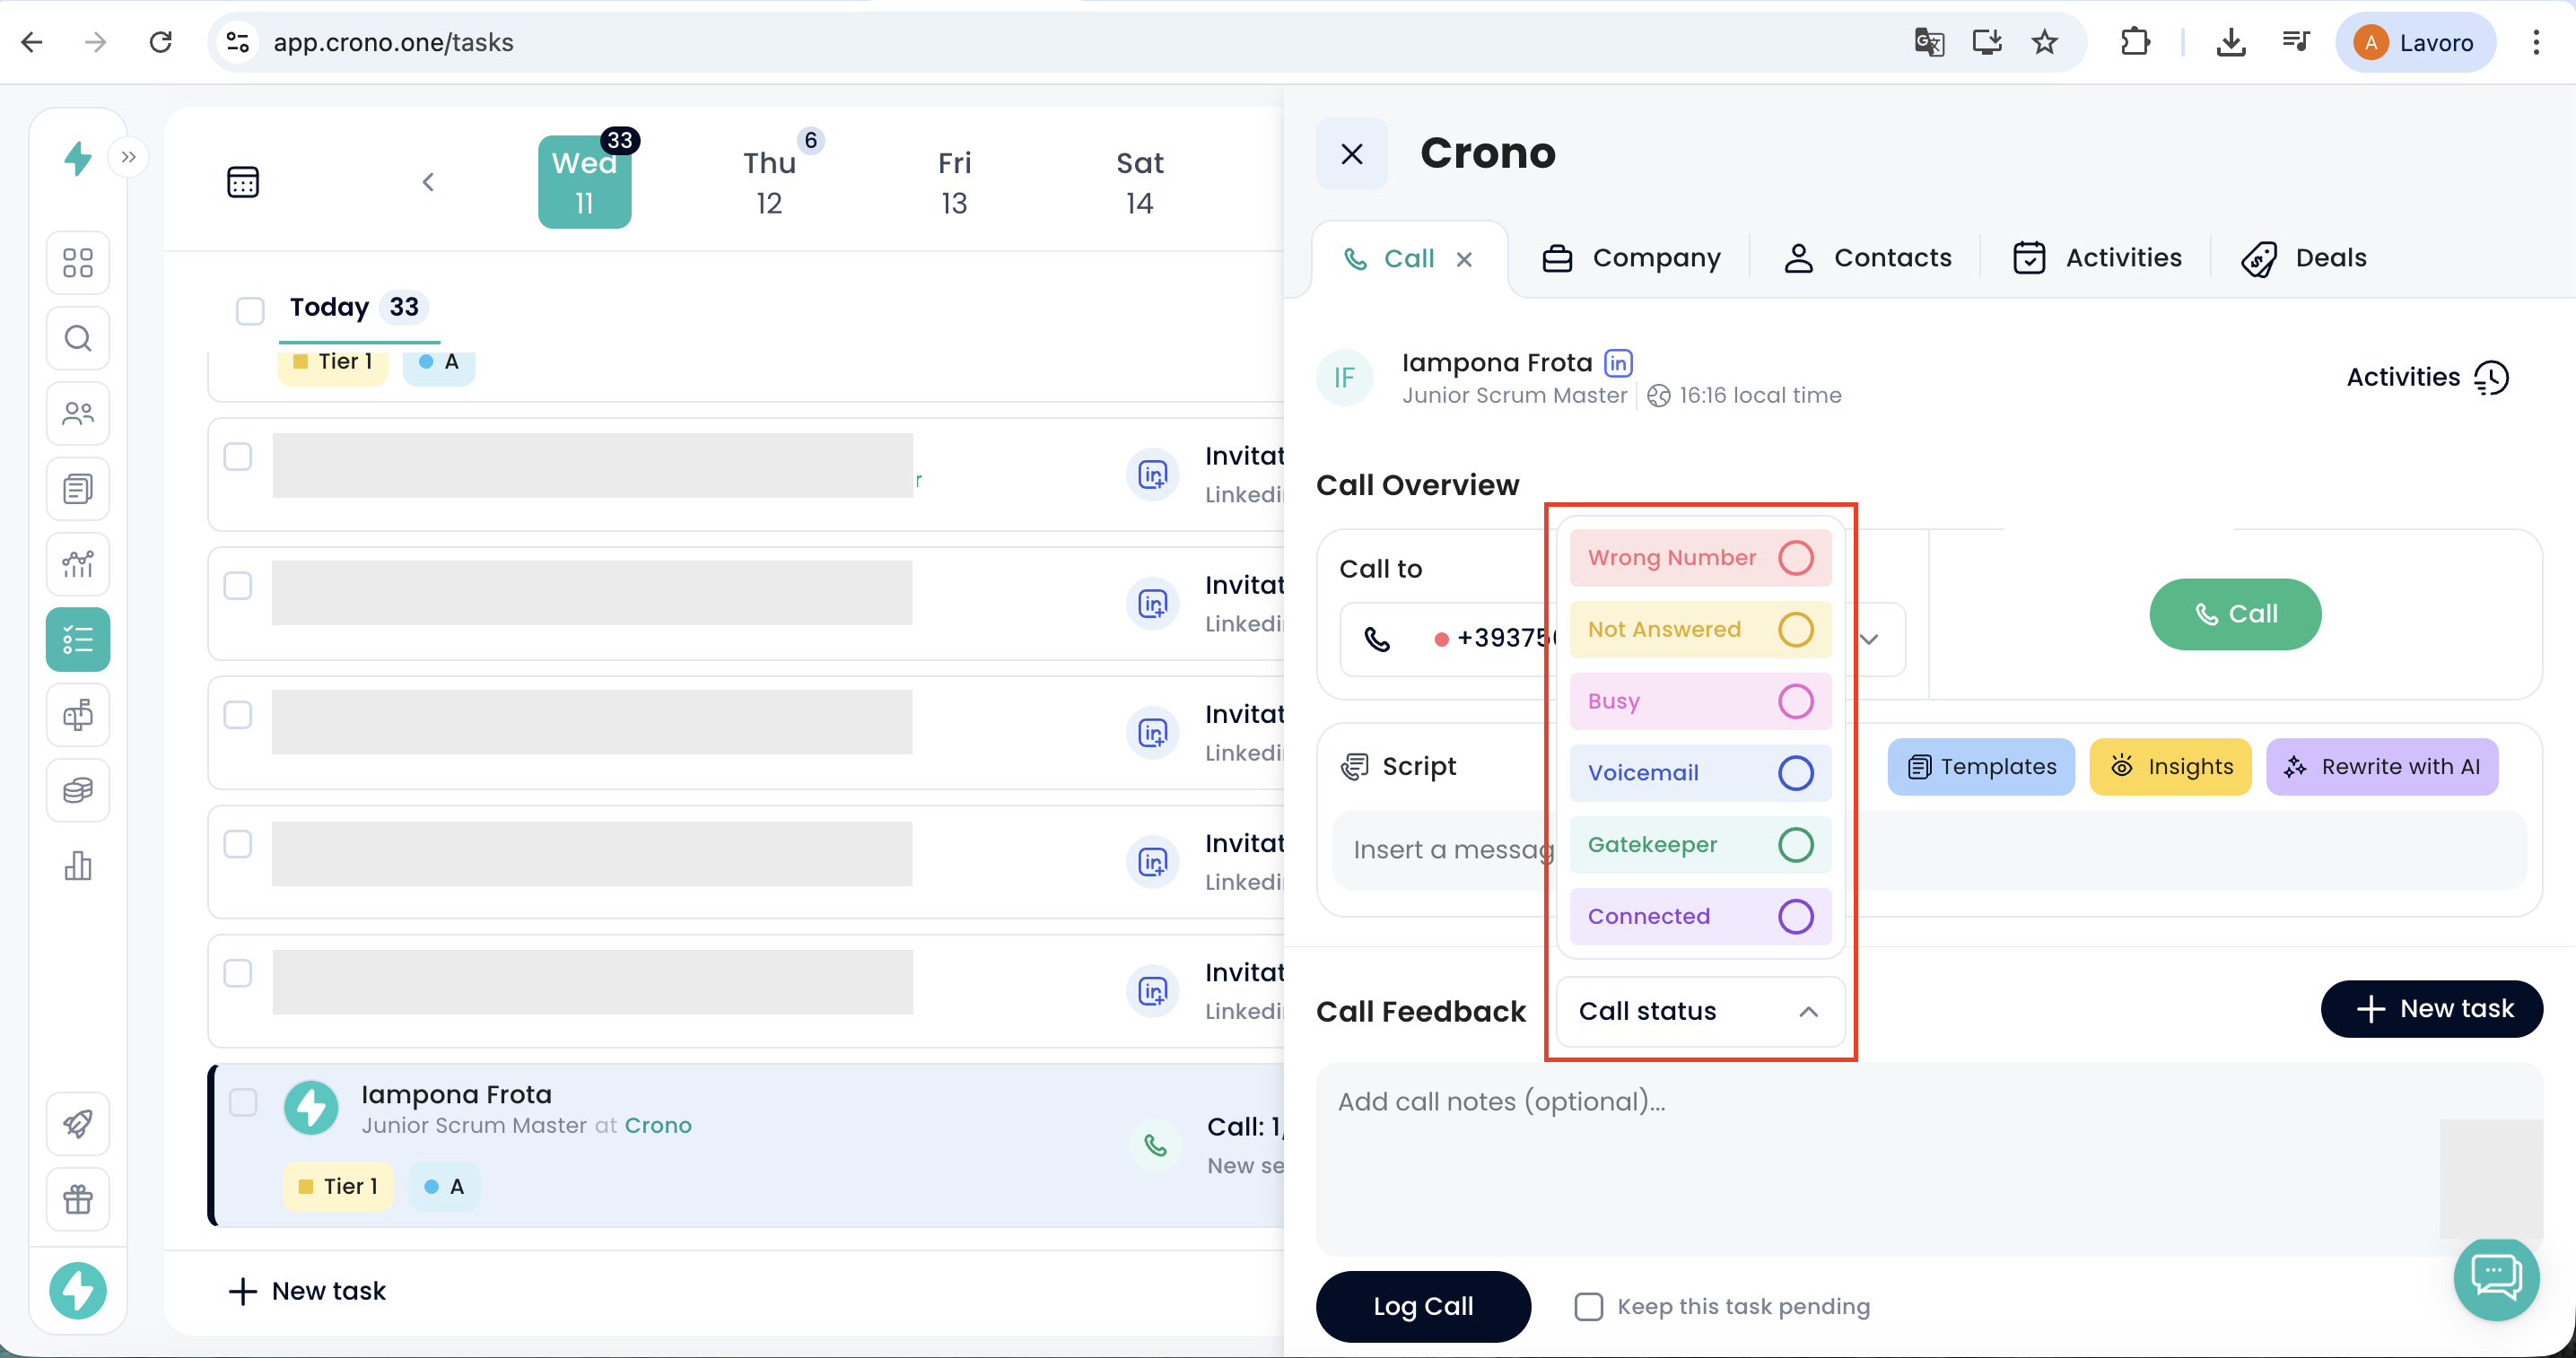
Task: Click the gift icon in sidebar
Action: coord(78,1198)
